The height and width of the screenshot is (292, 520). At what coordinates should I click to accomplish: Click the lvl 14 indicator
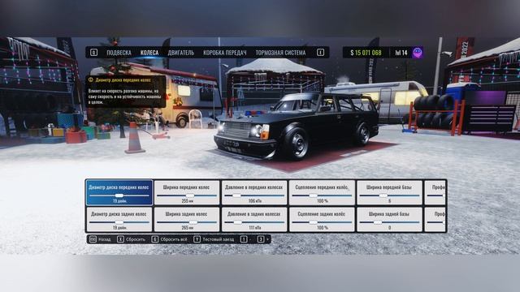coord(401,53)
